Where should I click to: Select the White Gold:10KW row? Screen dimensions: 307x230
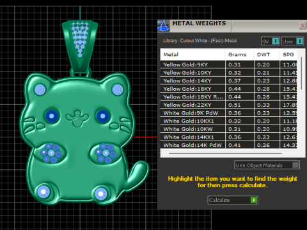(x=228, y=129)
